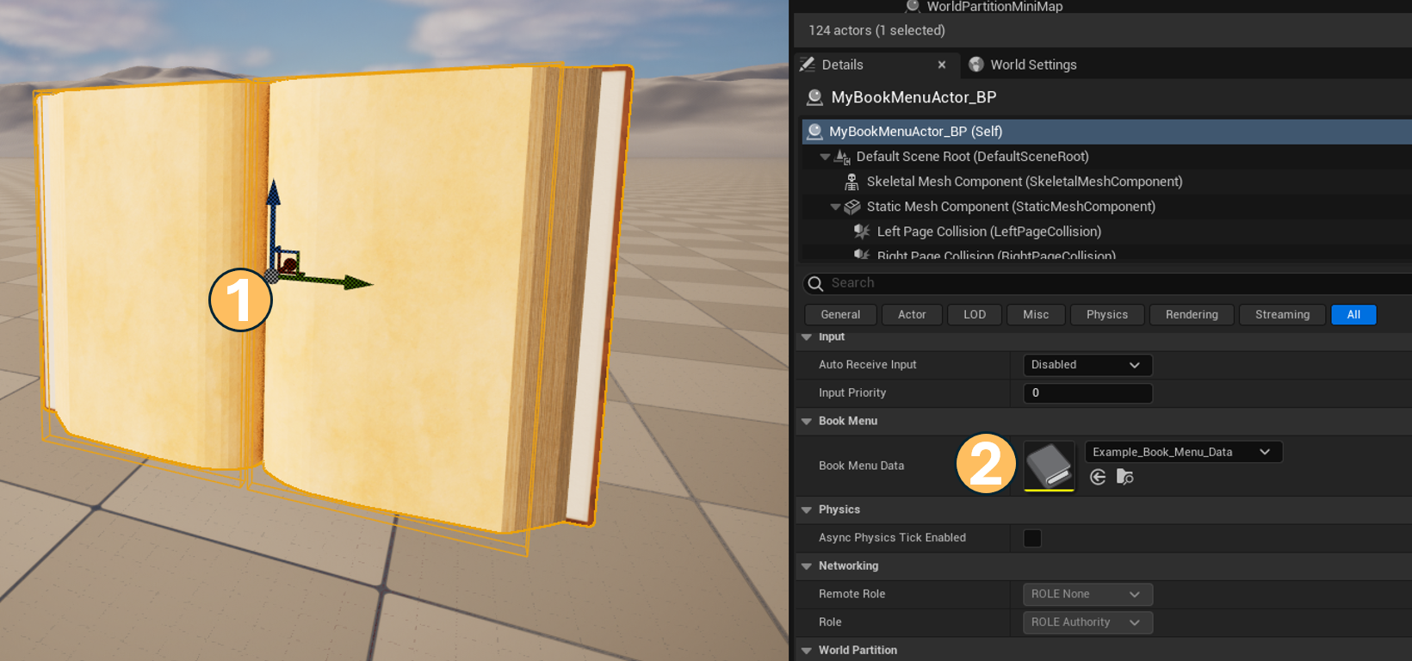Select Left Page Collision row
This screenshot has height=661, width=1412.
pos(1107,232)
